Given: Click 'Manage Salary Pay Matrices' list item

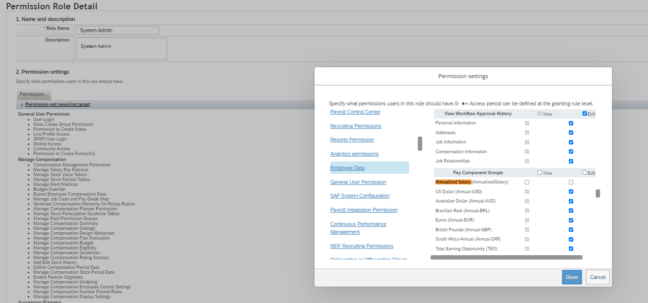Looking at the screenshot, I should tap(61, 170).
